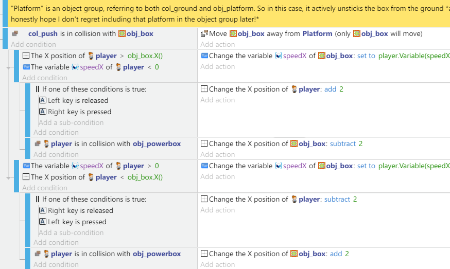Click the Left key is released keyboard icon
Viewport: 450px width, 269px height.
(x=42, y=100)
